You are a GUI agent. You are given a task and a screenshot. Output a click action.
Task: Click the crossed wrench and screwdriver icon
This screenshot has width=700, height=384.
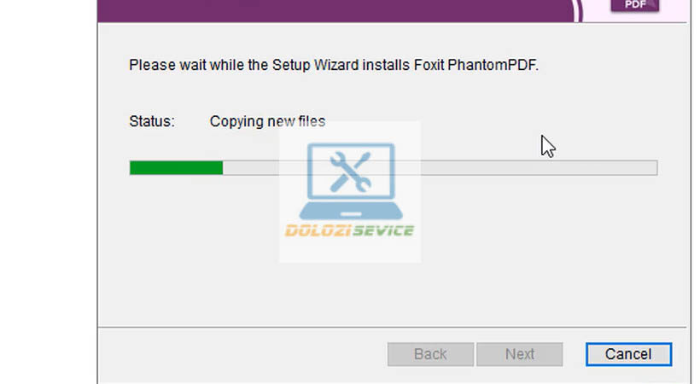click(349, 170)
